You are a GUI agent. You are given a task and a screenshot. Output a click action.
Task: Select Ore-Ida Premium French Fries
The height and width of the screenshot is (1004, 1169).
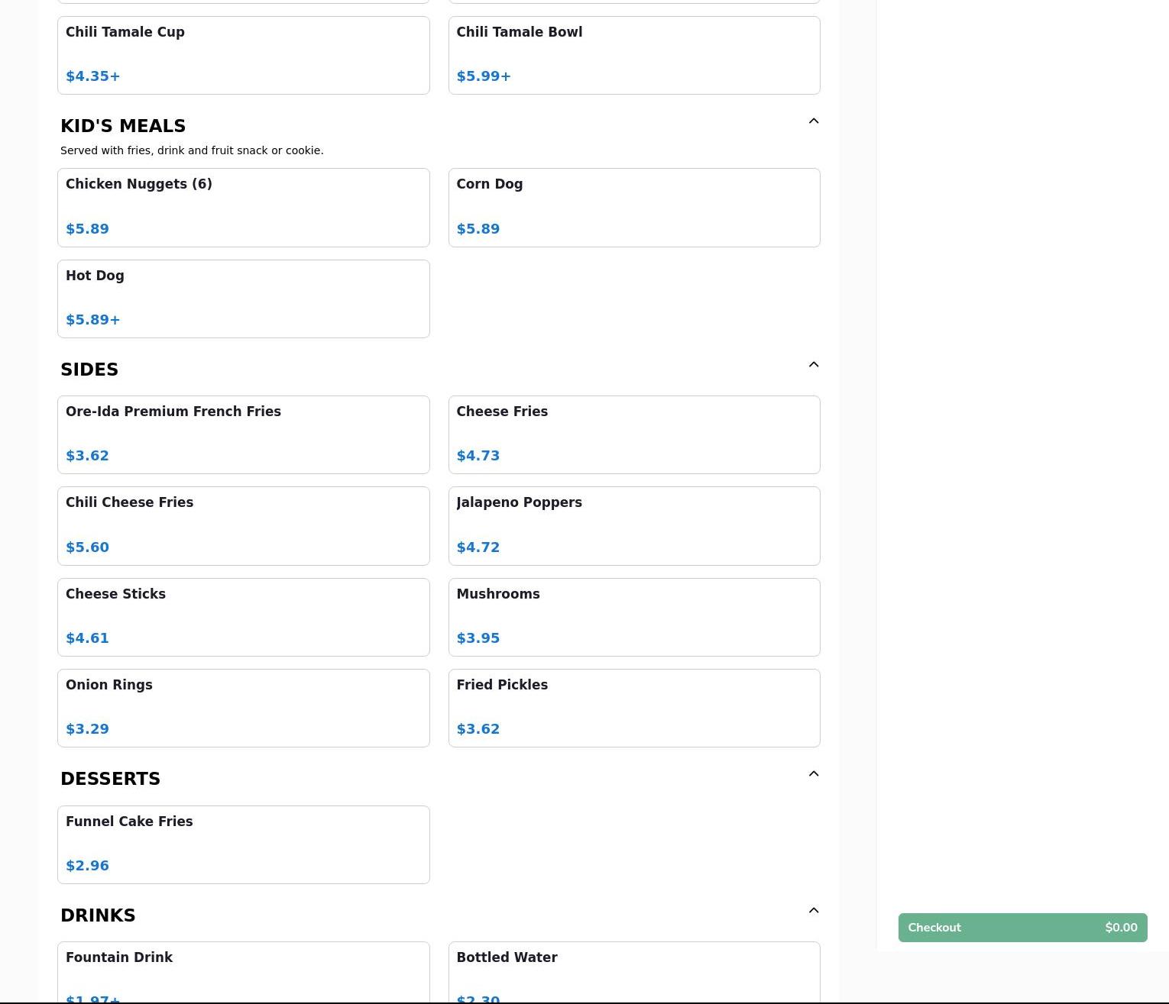pos(243,434)
